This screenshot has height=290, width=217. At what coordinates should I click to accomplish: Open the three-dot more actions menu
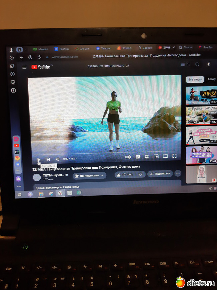178,173
